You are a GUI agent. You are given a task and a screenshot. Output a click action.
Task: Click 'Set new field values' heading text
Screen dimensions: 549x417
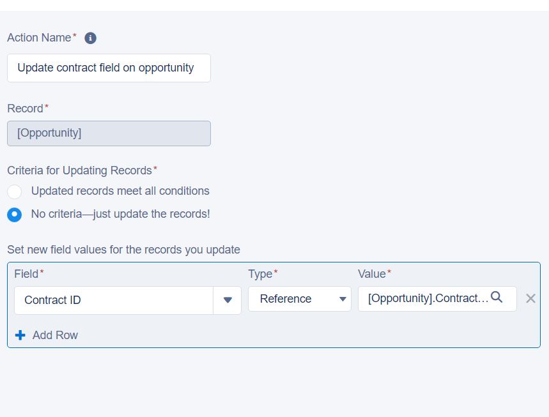(123, 250)
